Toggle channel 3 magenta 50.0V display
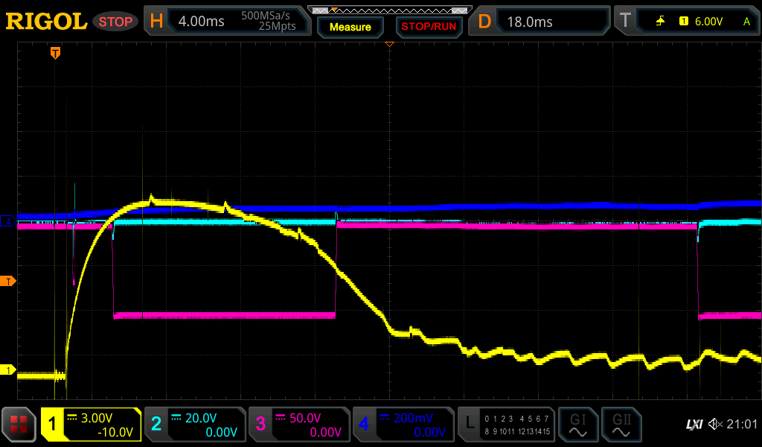Image resolution: width=762 pixels, height=447 pixels. pos(298,425)
